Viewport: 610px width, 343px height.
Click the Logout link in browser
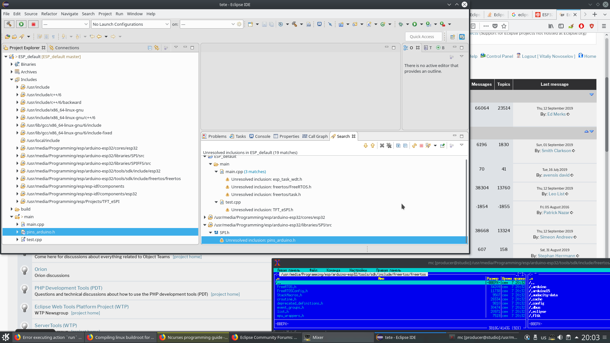click(548, 56)
